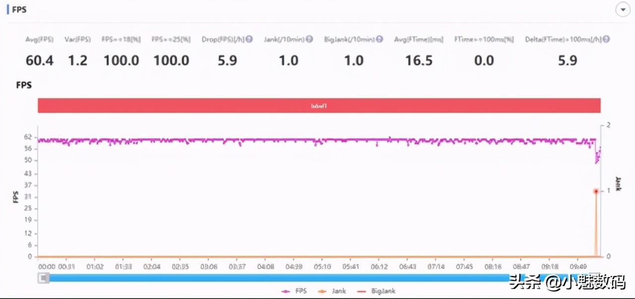Screen dimensions: 635x299
Task: Click the 05:10 time label on the x-axis
Action: (x=321, y=266)
